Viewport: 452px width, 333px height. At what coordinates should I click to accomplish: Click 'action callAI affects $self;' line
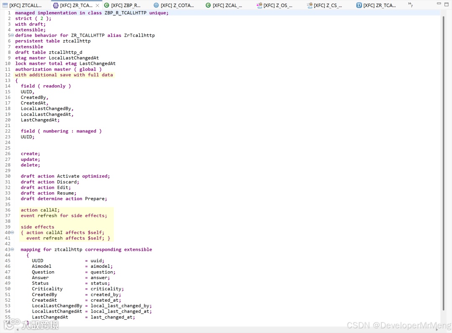pos(62,233)
